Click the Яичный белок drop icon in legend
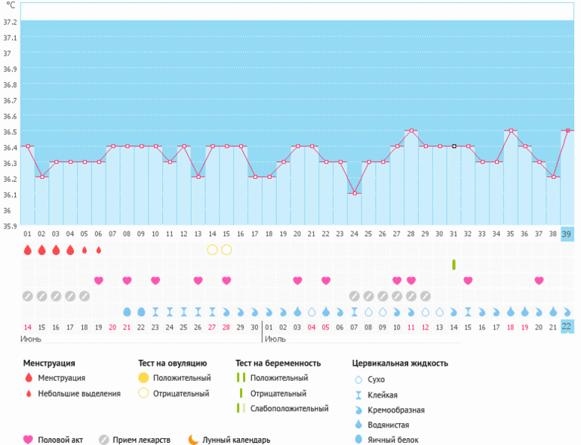Screen dimensions: 581x445 coord(359,440)
